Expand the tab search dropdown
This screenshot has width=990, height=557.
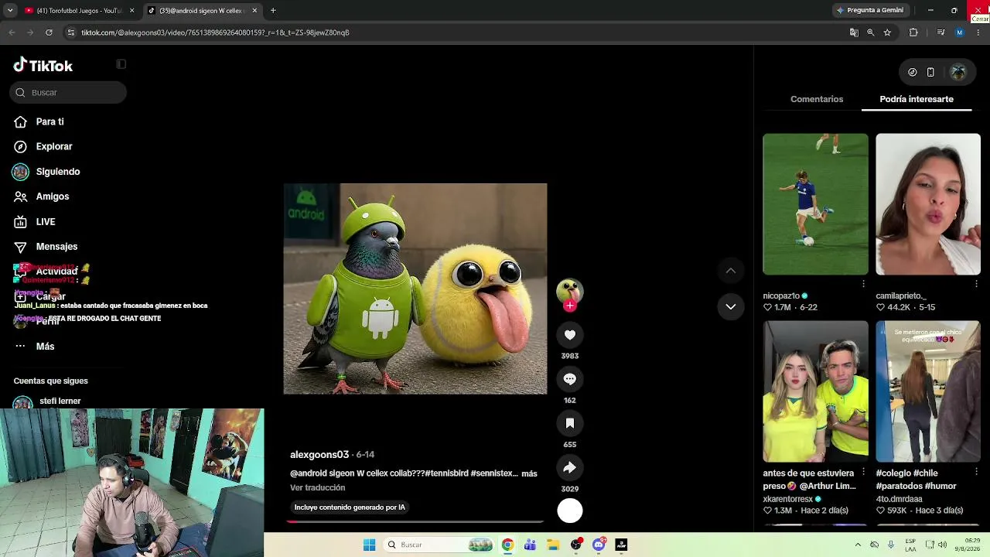click(10, 11)
